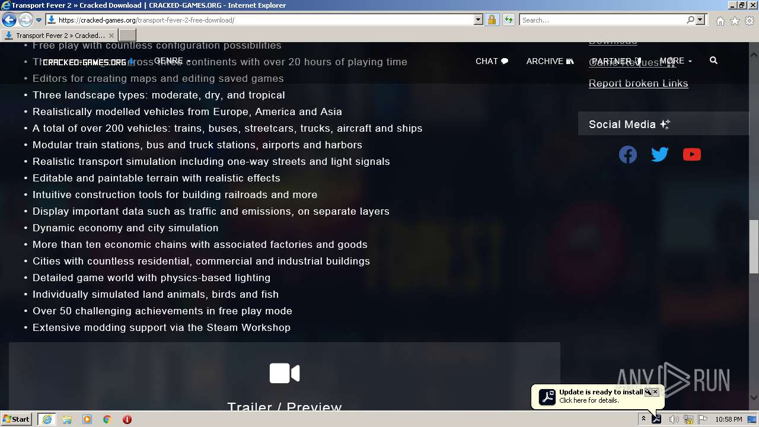Viewport: 759px width, 427px height.
Task: Click the site search magnifier icon
Action: pyautogui.click(x=713, y=60)
